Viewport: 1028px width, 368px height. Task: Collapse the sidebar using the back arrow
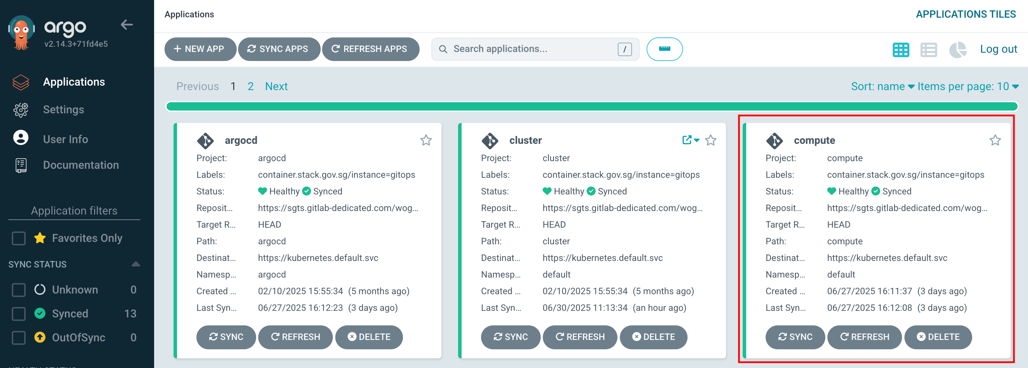tap(127, 25)
